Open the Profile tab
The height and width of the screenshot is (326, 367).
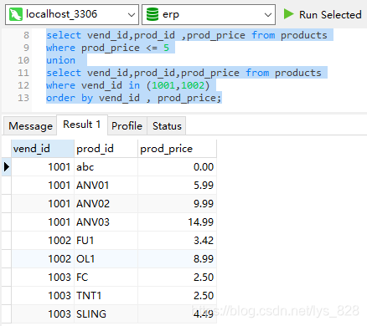[127, 126]
